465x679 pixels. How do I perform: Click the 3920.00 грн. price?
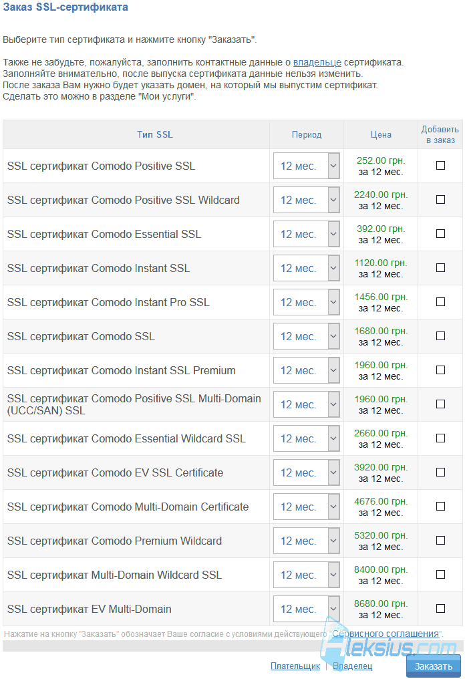[381, 467]
